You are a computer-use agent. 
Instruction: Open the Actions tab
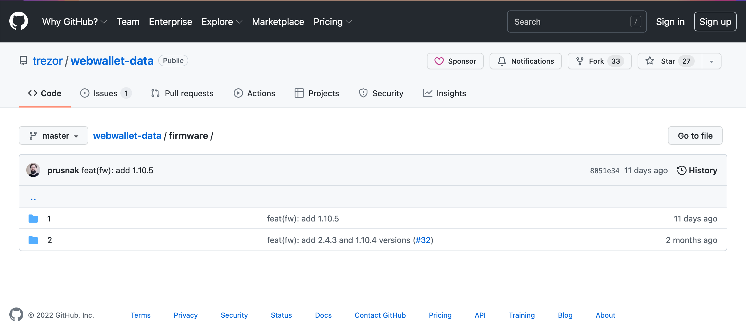coord(254,93)
